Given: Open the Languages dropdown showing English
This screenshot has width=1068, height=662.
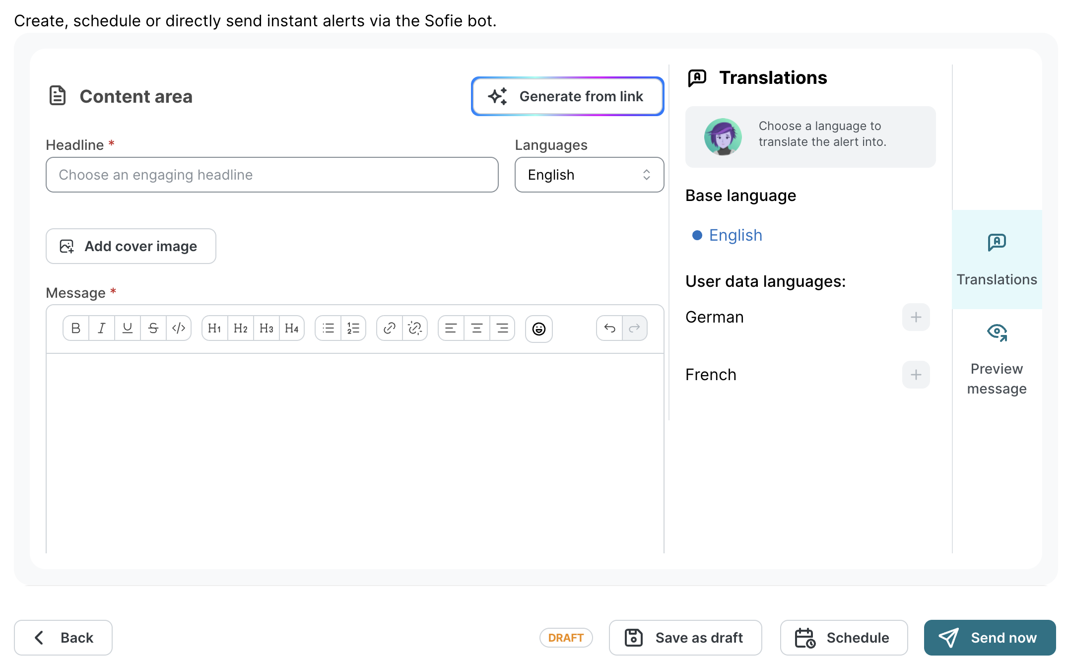Looking at the screenshot, I should [x=589, y=175].
